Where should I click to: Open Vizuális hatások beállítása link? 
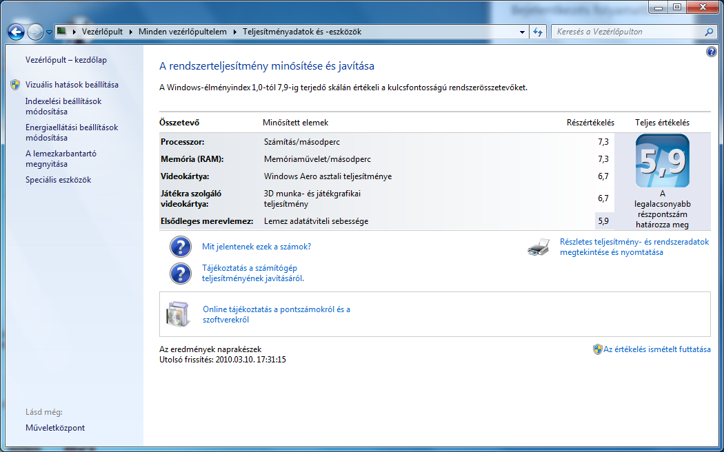click(x=72, y=85)
